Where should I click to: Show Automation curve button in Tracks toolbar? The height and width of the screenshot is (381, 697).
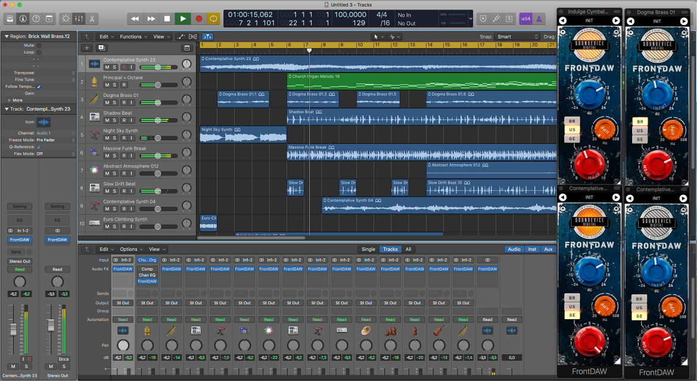point(181,37)
